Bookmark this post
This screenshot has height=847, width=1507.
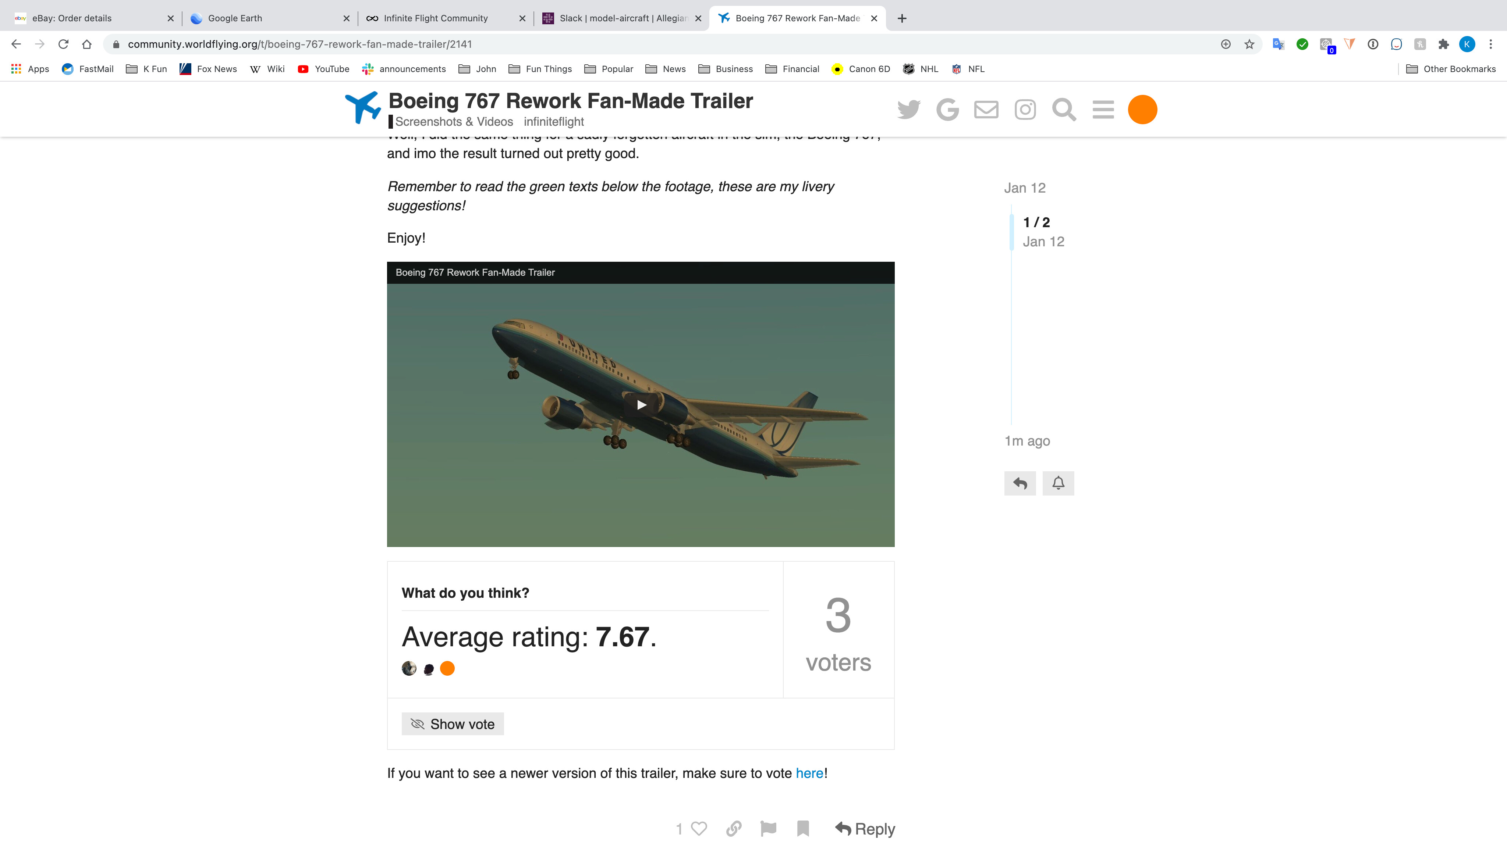(x=803, y=828)
